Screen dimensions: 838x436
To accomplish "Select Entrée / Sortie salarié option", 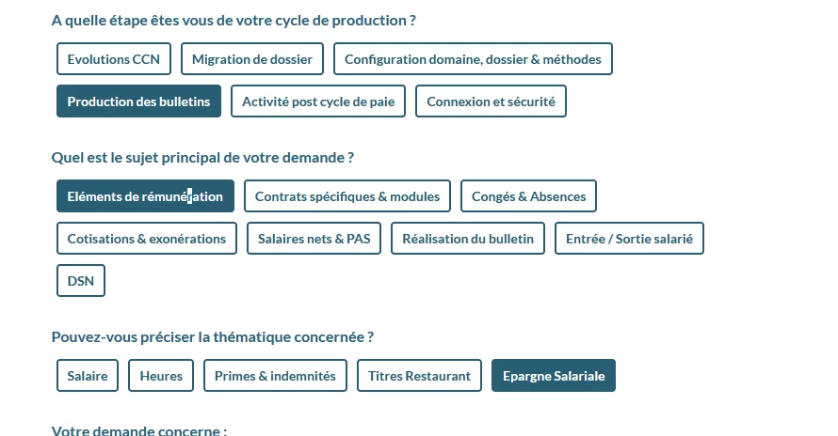I will 629,238.
